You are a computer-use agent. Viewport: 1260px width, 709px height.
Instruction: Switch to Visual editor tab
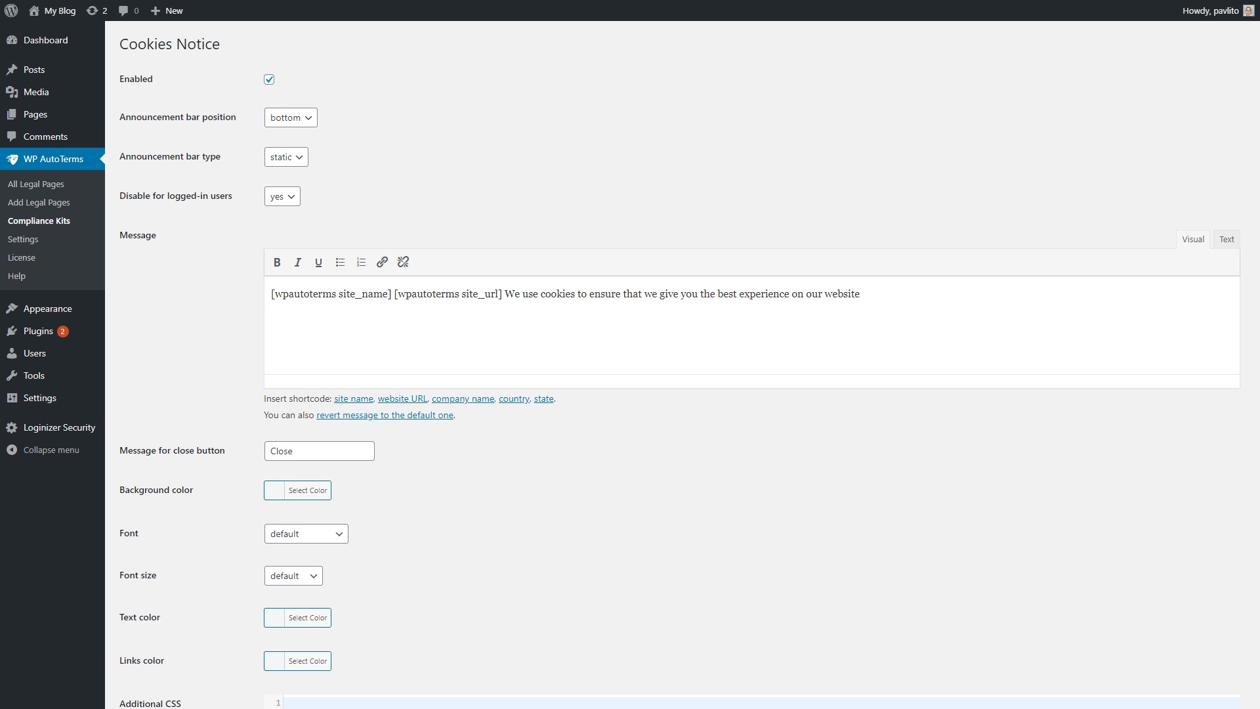[1192, 238]
